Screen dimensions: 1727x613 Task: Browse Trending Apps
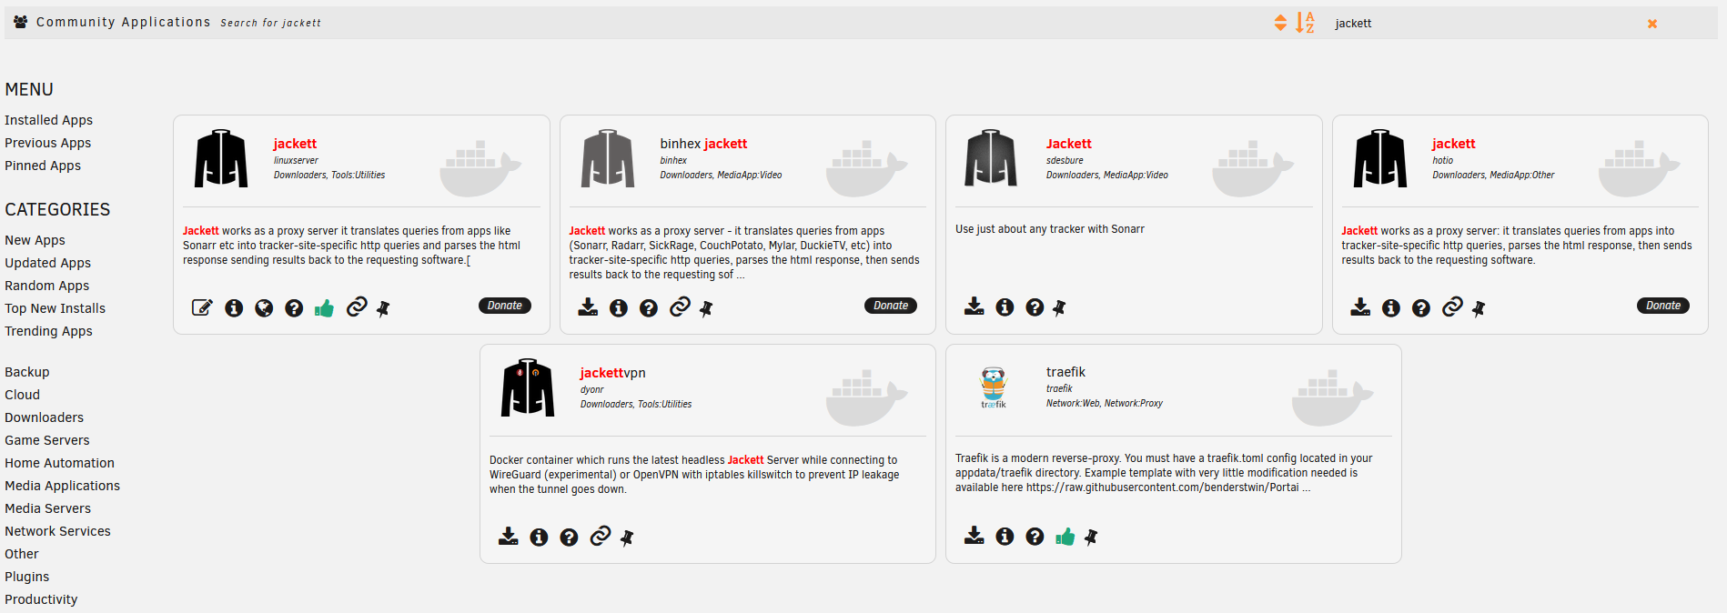[x=49, y=331]
